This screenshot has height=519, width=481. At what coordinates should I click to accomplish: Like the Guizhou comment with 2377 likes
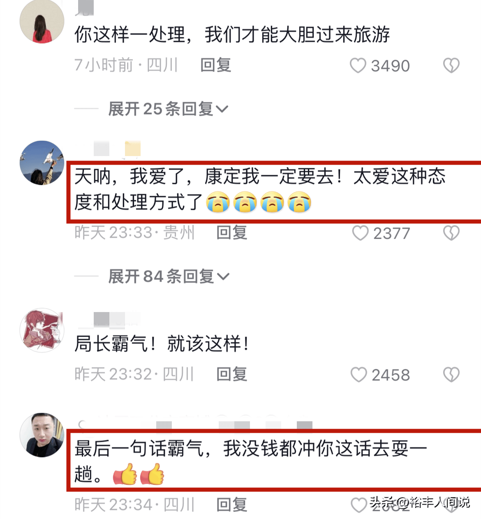[x=360, y=233]
